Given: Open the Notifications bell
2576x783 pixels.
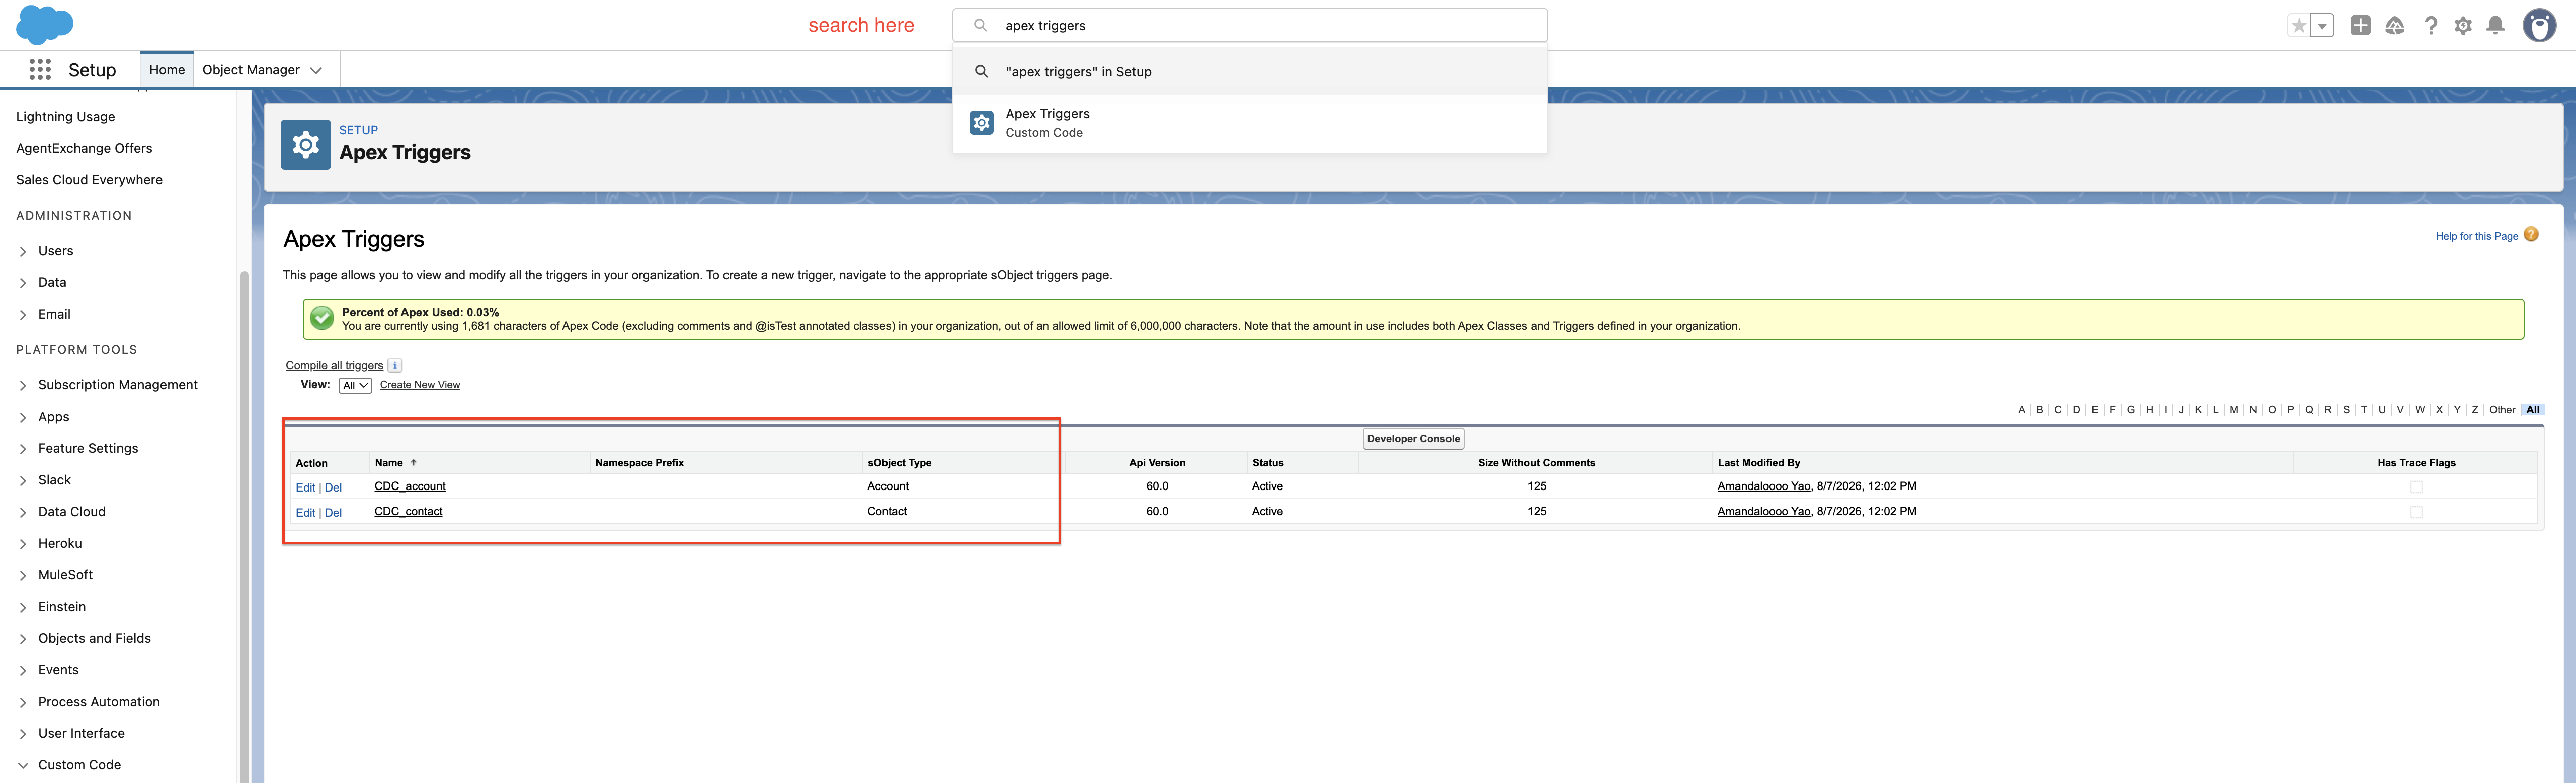Looking at the screenshot, I should 2496,26.
